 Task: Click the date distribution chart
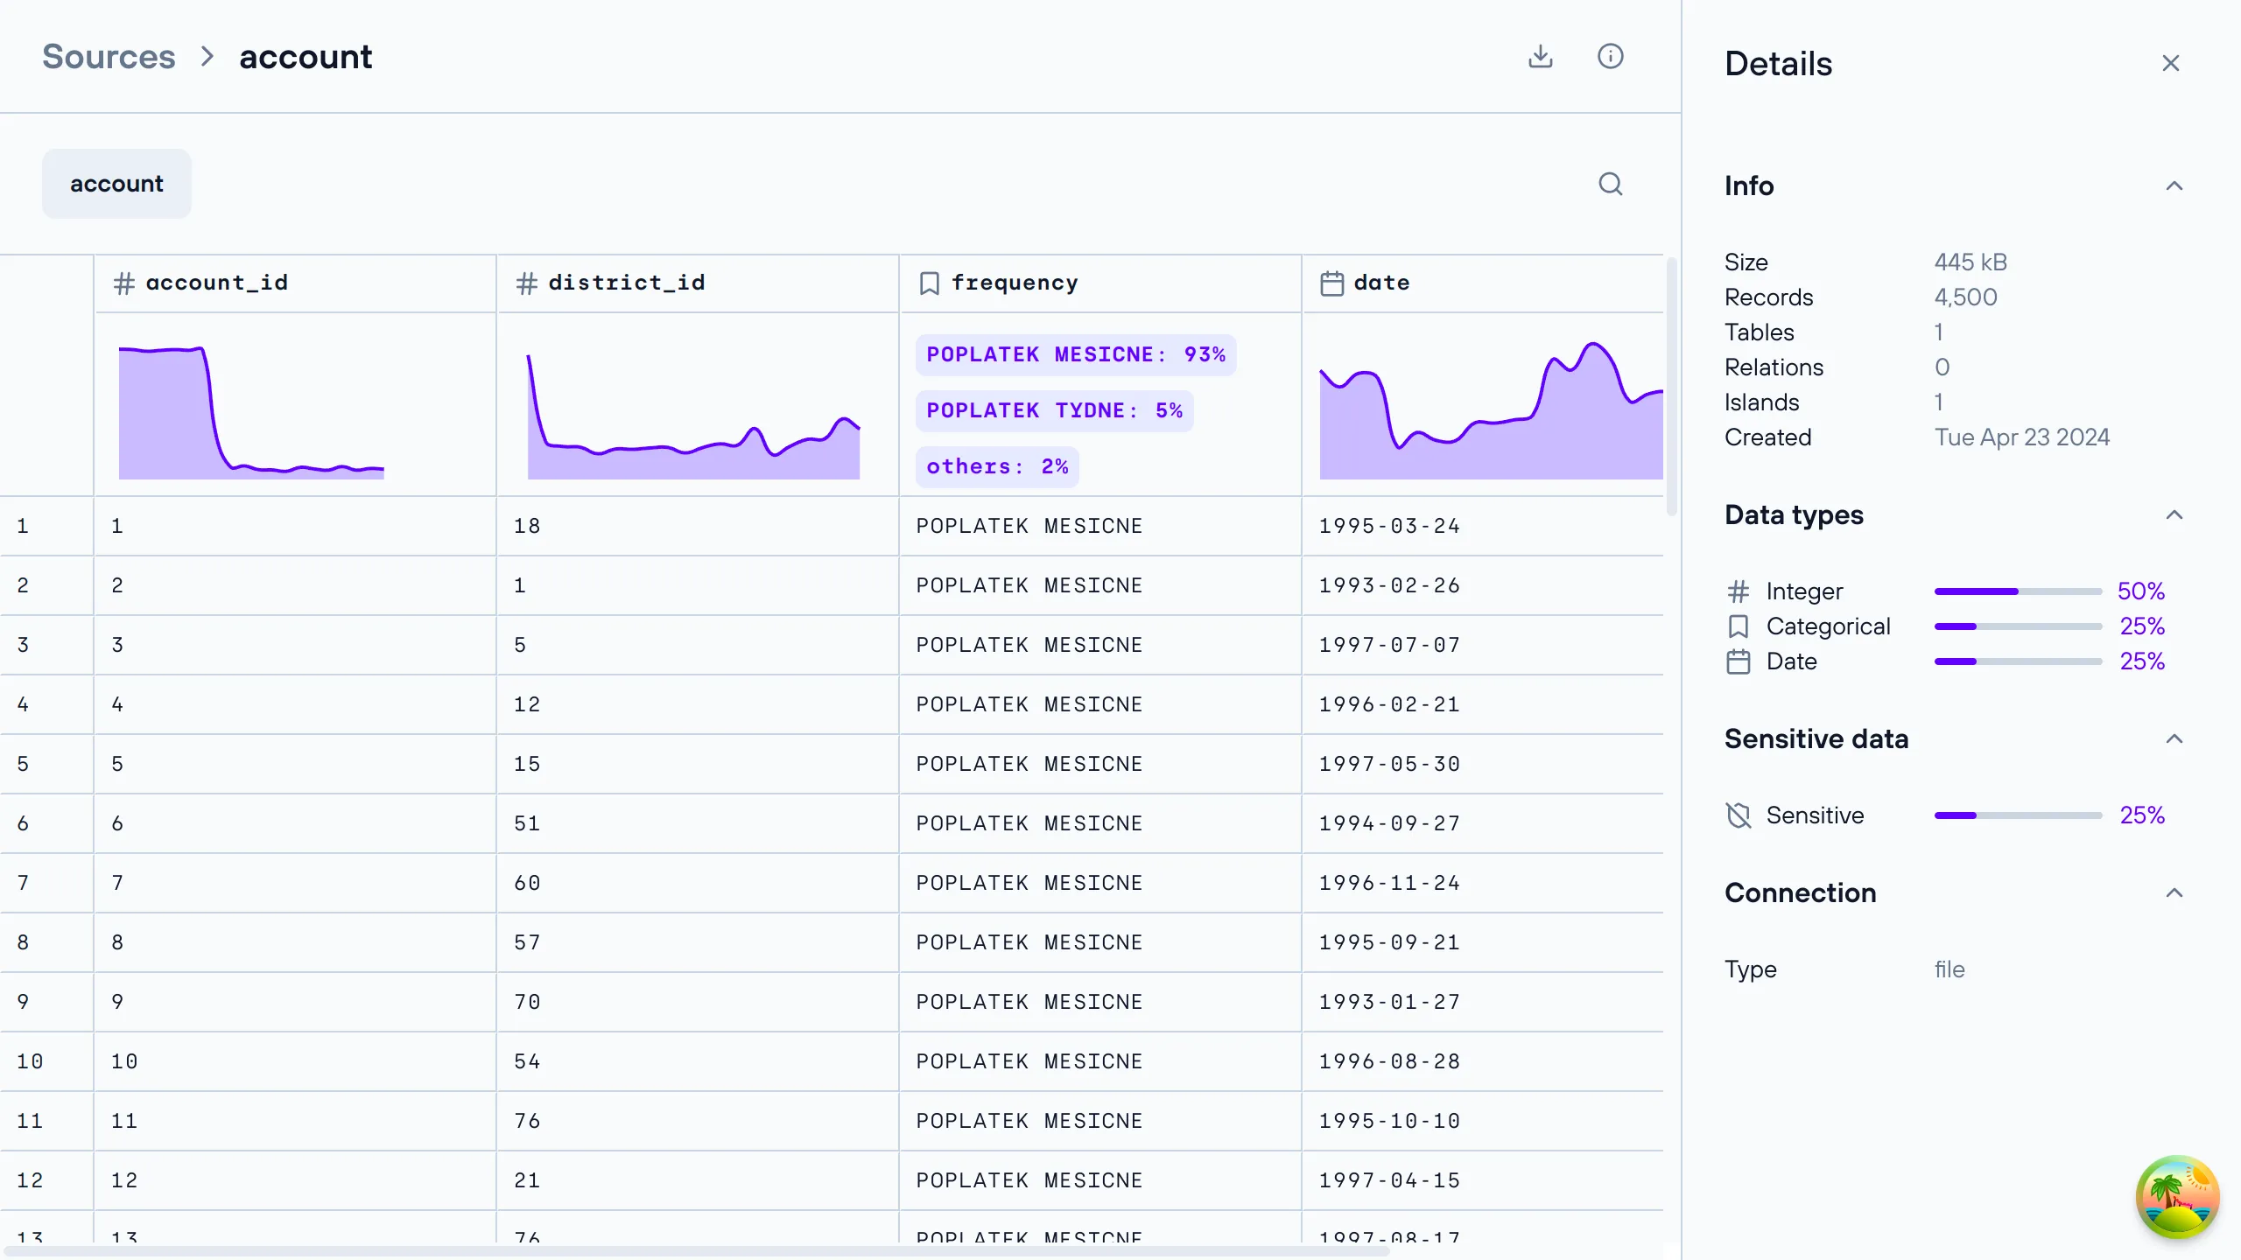[1491, 410]
